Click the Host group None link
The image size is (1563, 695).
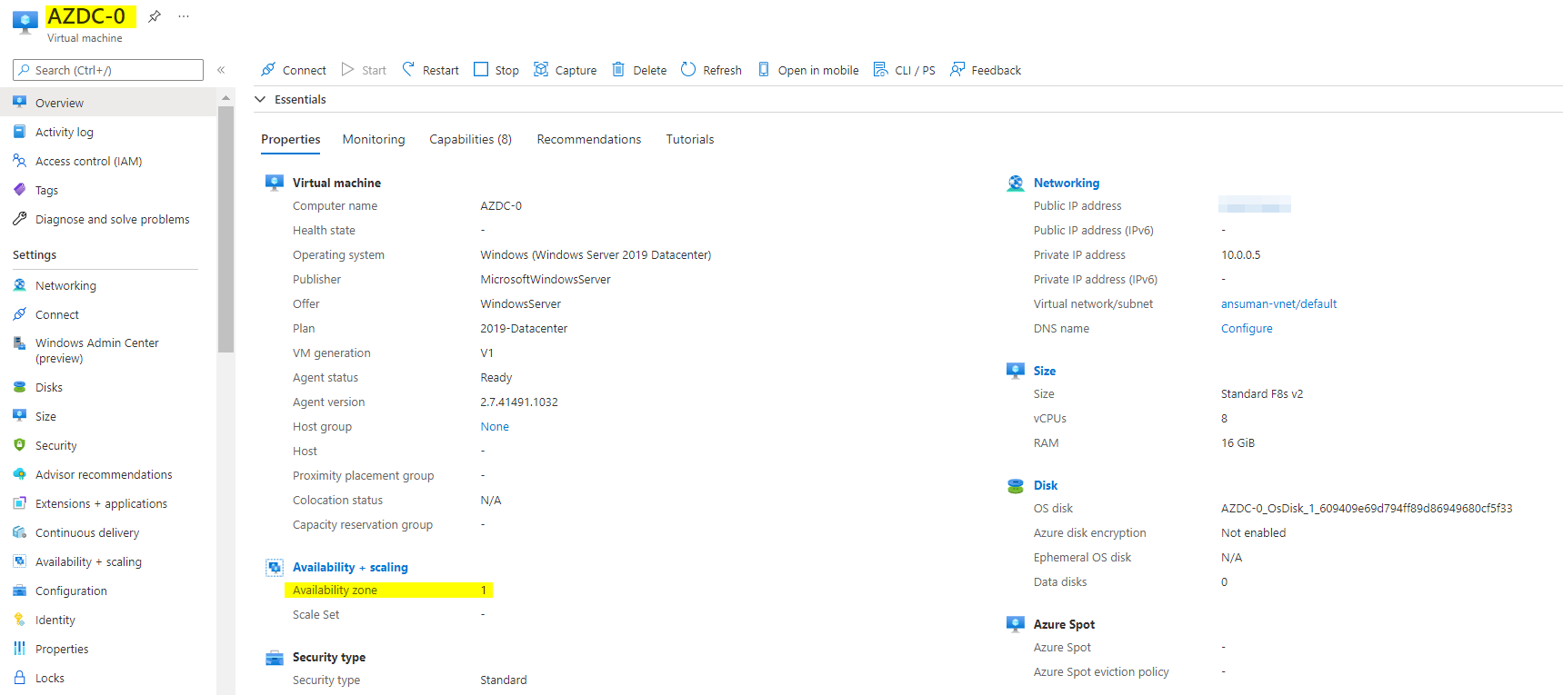pyautogui.click(x=495, y=427)
